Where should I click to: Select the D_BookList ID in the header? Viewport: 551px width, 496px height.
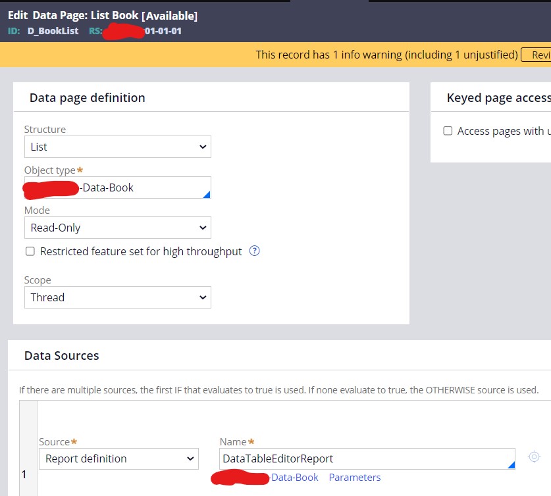pyautogui.click(x=53, y=31)
